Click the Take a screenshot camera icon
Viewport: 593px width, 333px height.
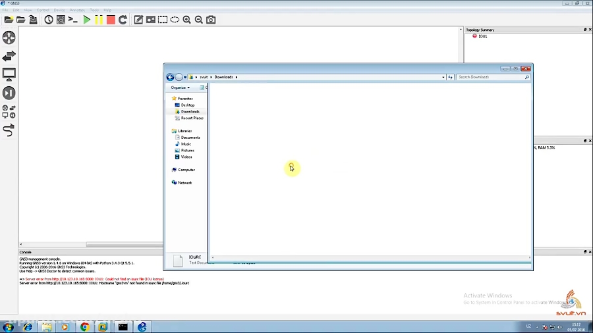pos(211,20)
